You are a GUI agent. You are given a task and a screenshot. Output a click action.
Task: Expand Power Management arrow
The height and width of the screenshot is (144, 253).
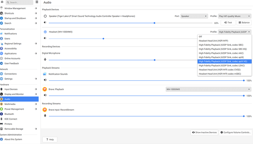click(36, 109)
